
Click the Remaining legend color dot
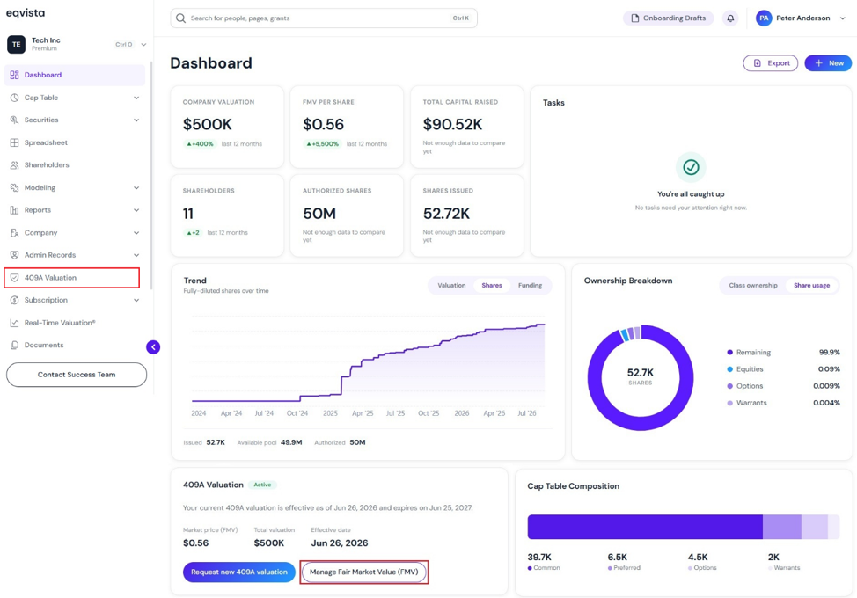729,353
